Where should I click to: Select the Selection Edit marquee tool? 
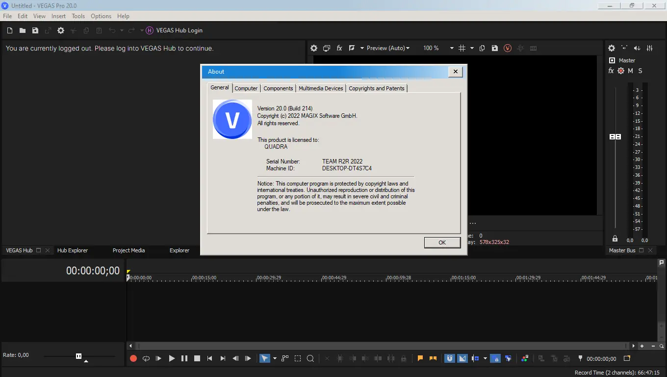(298, 359)
